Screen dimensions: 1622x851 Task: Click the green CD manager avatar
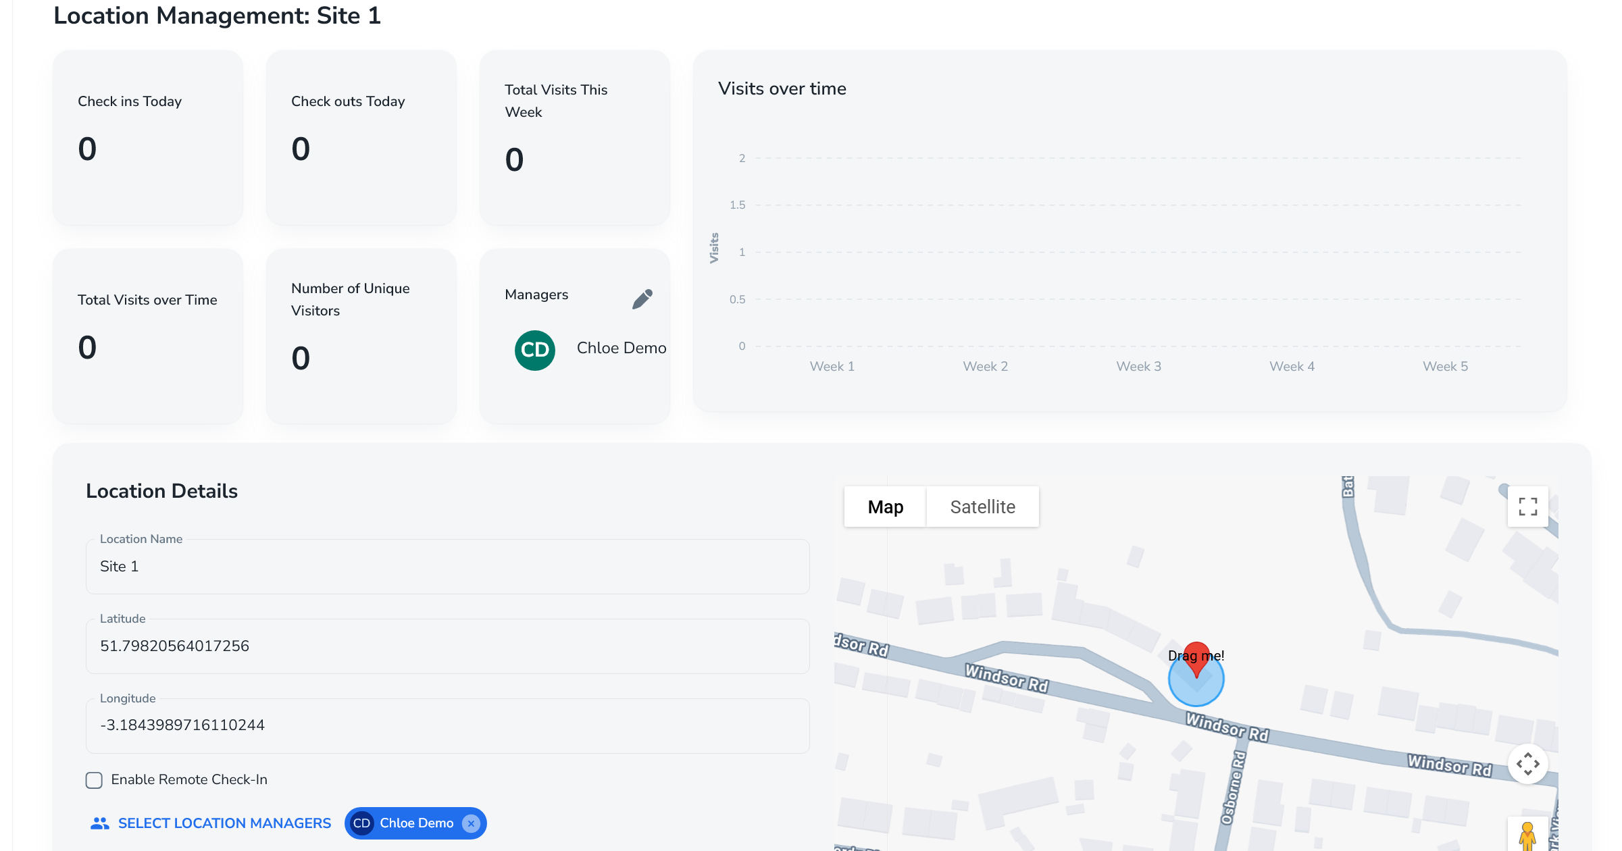(x=534, y=350)
